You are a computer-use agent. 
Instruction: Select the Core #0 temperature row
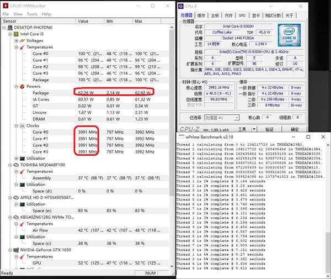(95, 54)
